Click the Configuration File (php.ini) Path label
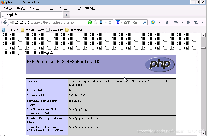This screenshot has height=136, width=207. [42, 111]
